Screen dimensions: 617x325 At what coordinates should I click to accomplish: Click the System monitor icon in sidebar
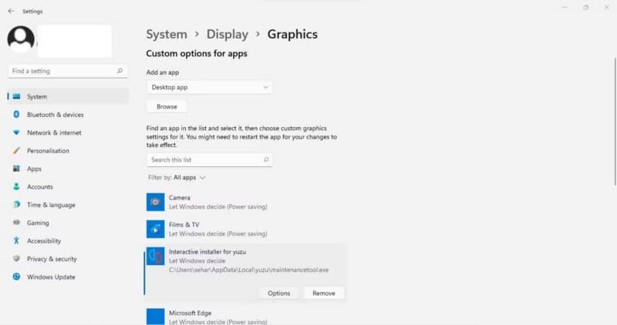(x=16, y=96)
